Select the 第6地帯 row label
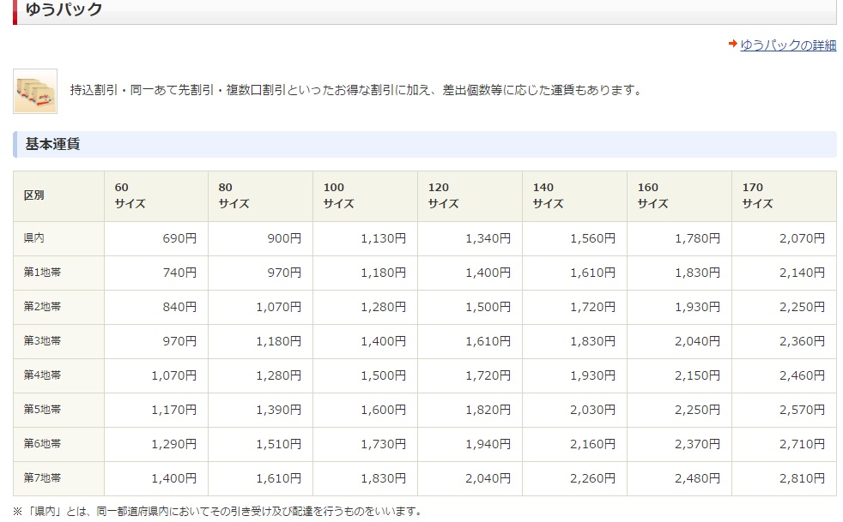843x522 pixels. pyautogui.click(x=58, y=445)
